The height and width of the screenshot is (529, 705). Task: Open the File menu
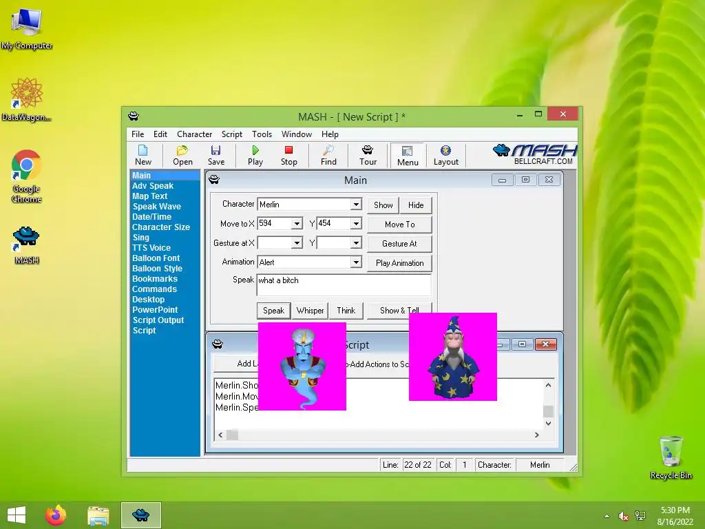pos(138,134)
